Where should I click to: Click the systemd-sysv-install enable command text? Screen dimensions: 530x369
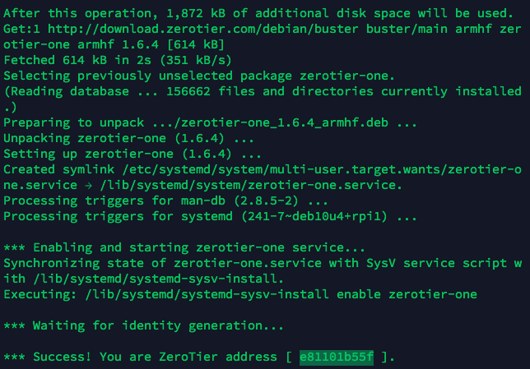(281, 294)
